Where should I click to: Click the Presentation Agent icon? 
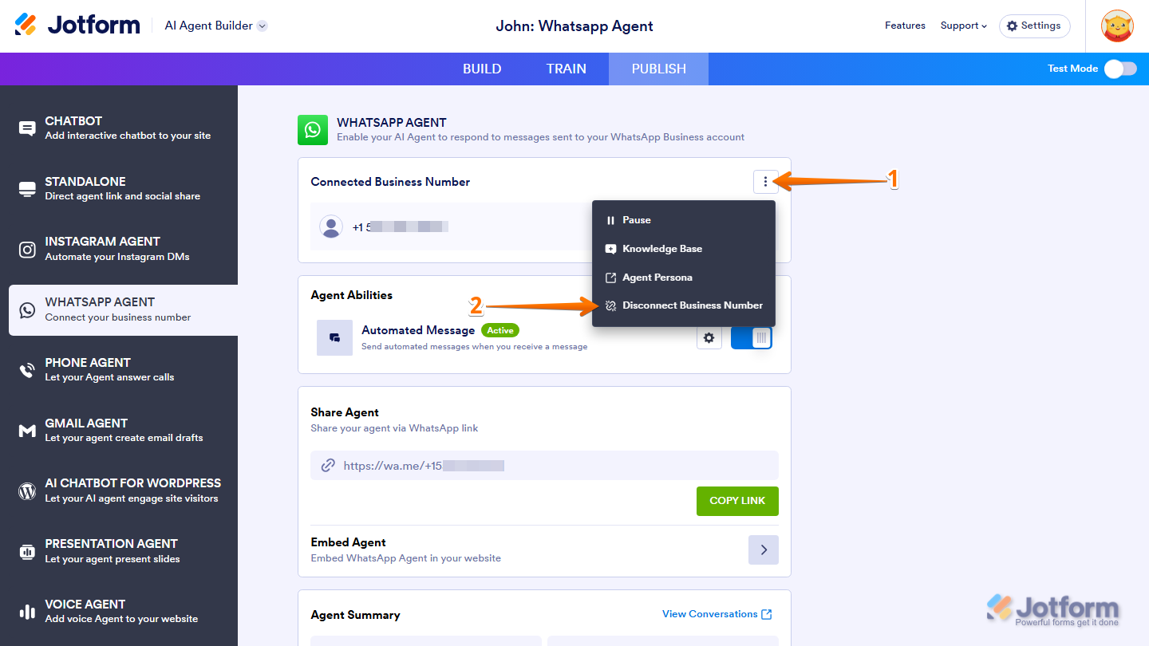(x=27, y=552)
